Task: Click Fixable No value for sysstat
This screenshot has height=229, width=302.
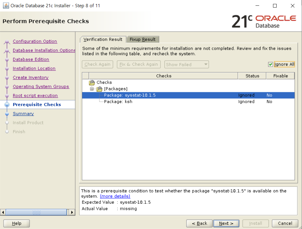Action: pyautogui.click(x=269, y=95)
